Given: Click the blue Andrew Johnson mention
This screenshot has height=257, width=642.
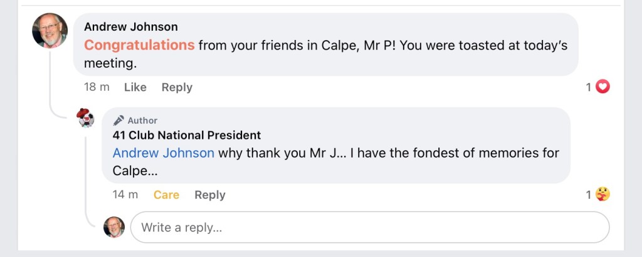Looking at the screenshot, I should 164,153.
